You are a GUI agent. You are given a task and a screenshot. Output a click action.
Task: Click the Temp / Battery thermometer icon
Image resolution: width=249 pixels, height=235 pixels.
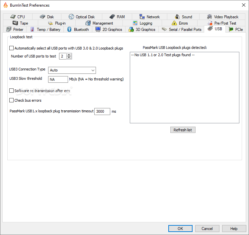click(x=32, y=29)
